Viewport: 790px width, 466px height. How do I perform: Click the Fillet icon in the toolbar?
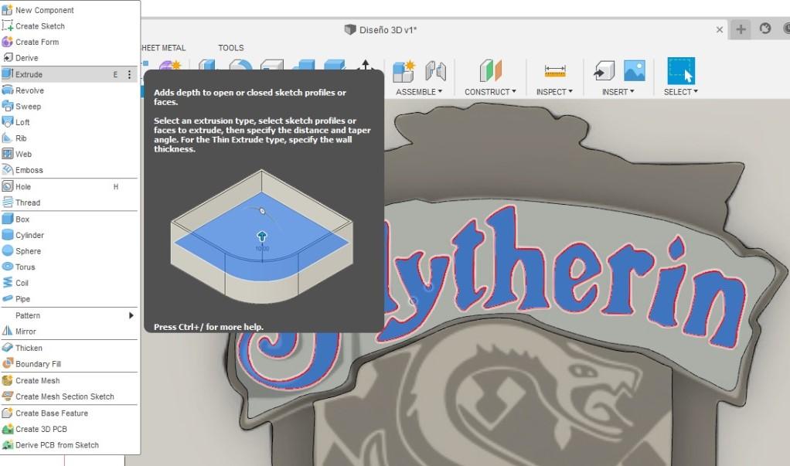coord(241,65)
